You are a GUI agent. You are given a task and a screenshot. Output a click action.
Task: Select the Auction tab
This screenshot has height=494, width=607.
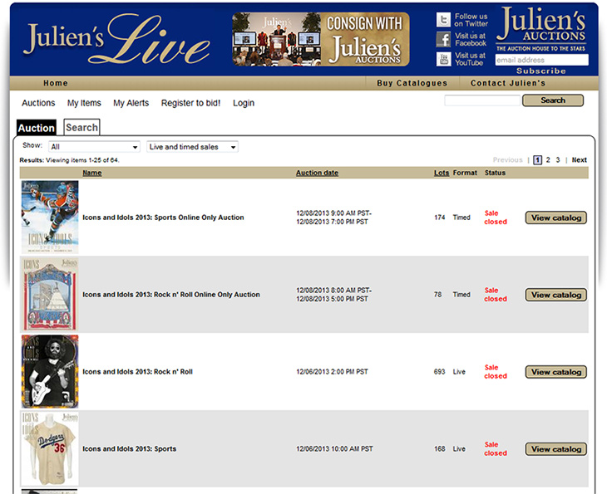click(37, 128)
